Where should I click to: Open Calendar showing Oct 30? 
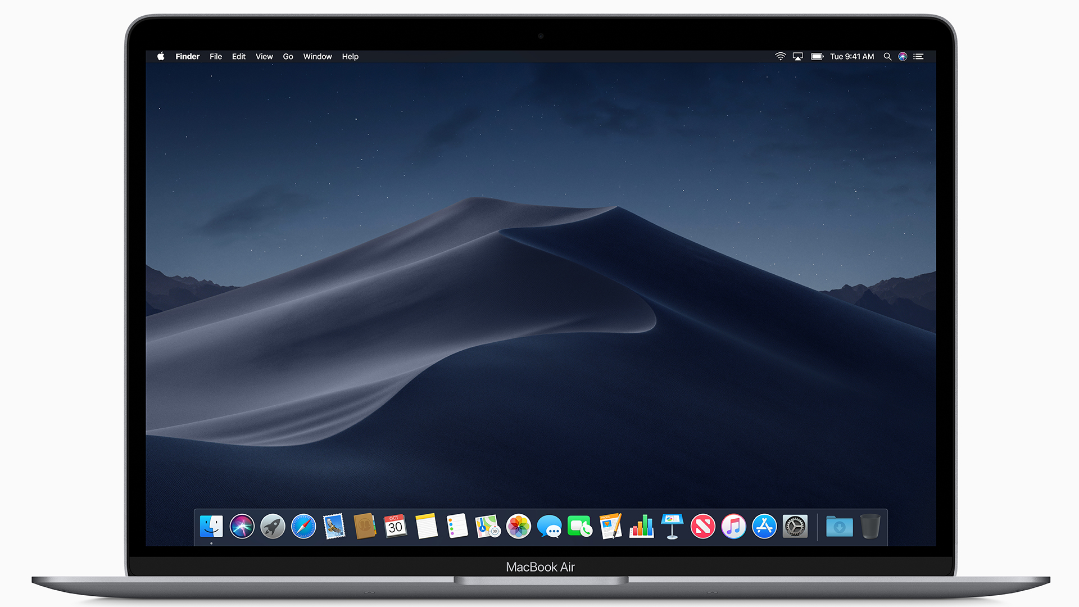tap(396, 527)
